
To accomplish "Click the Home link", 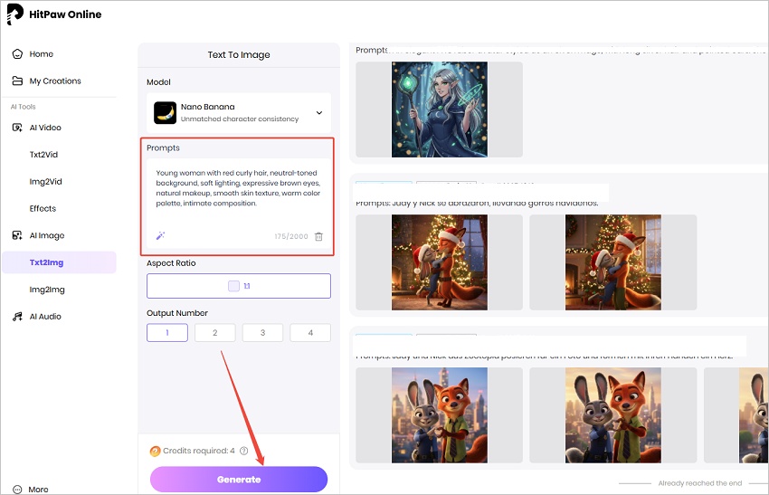I will click(42, 54).
